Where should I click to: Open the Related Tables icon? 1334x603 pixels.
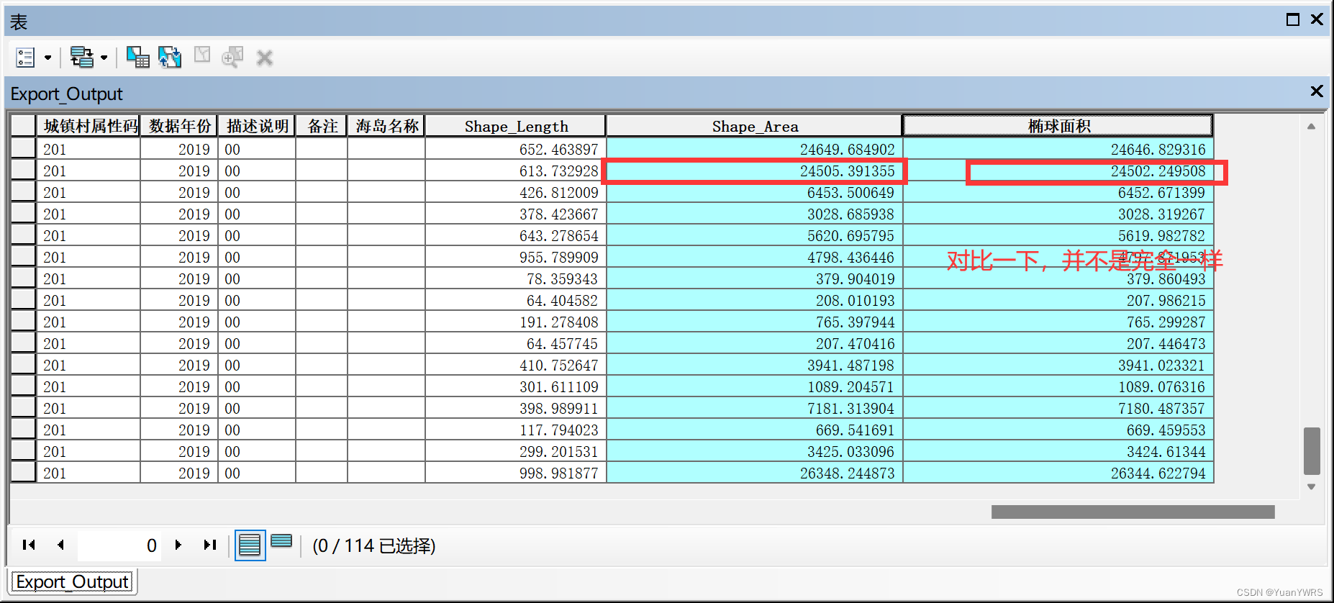81,58
